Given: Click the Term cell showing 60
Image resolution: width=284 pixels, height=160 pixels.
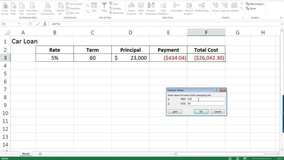Looking at the screenshot, I should [93, 58].
